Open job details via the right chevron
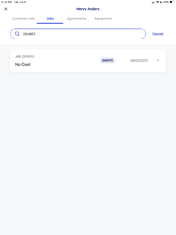Screen dimensions: 176x235 click(x=158, y=60)
